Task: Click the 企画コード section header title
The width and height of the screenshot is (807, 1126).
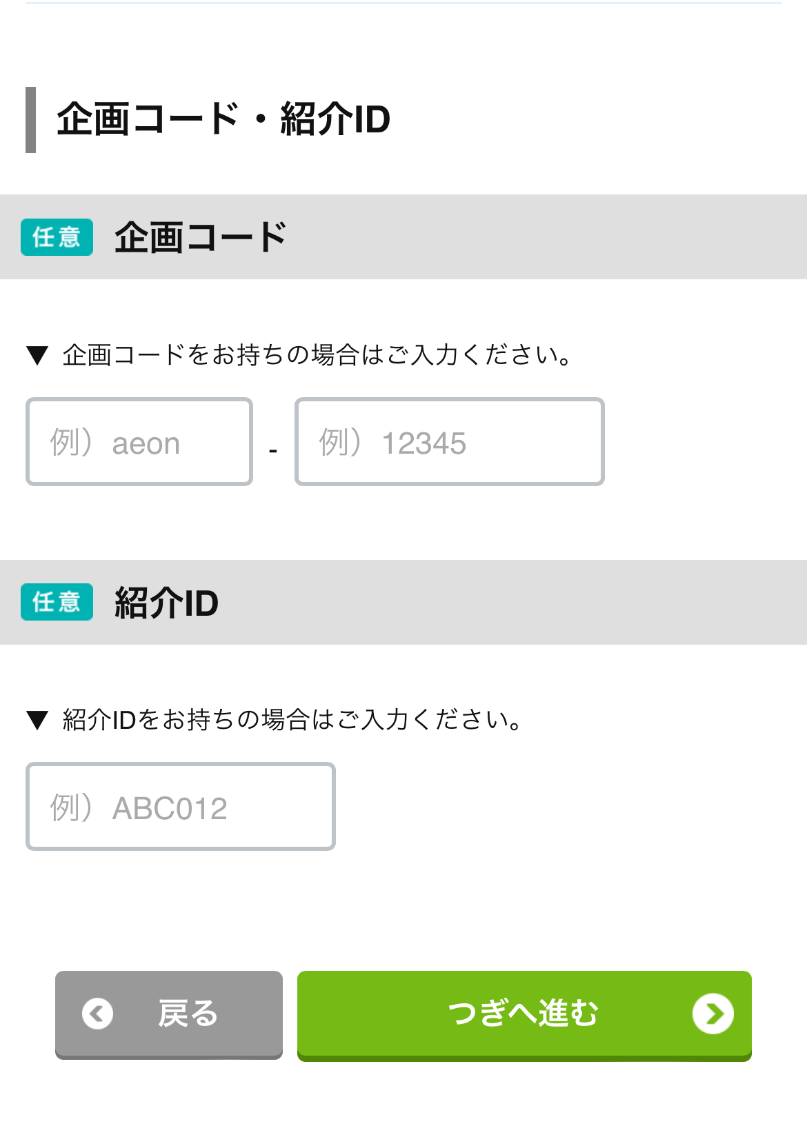Action: (x=200, y=237)
